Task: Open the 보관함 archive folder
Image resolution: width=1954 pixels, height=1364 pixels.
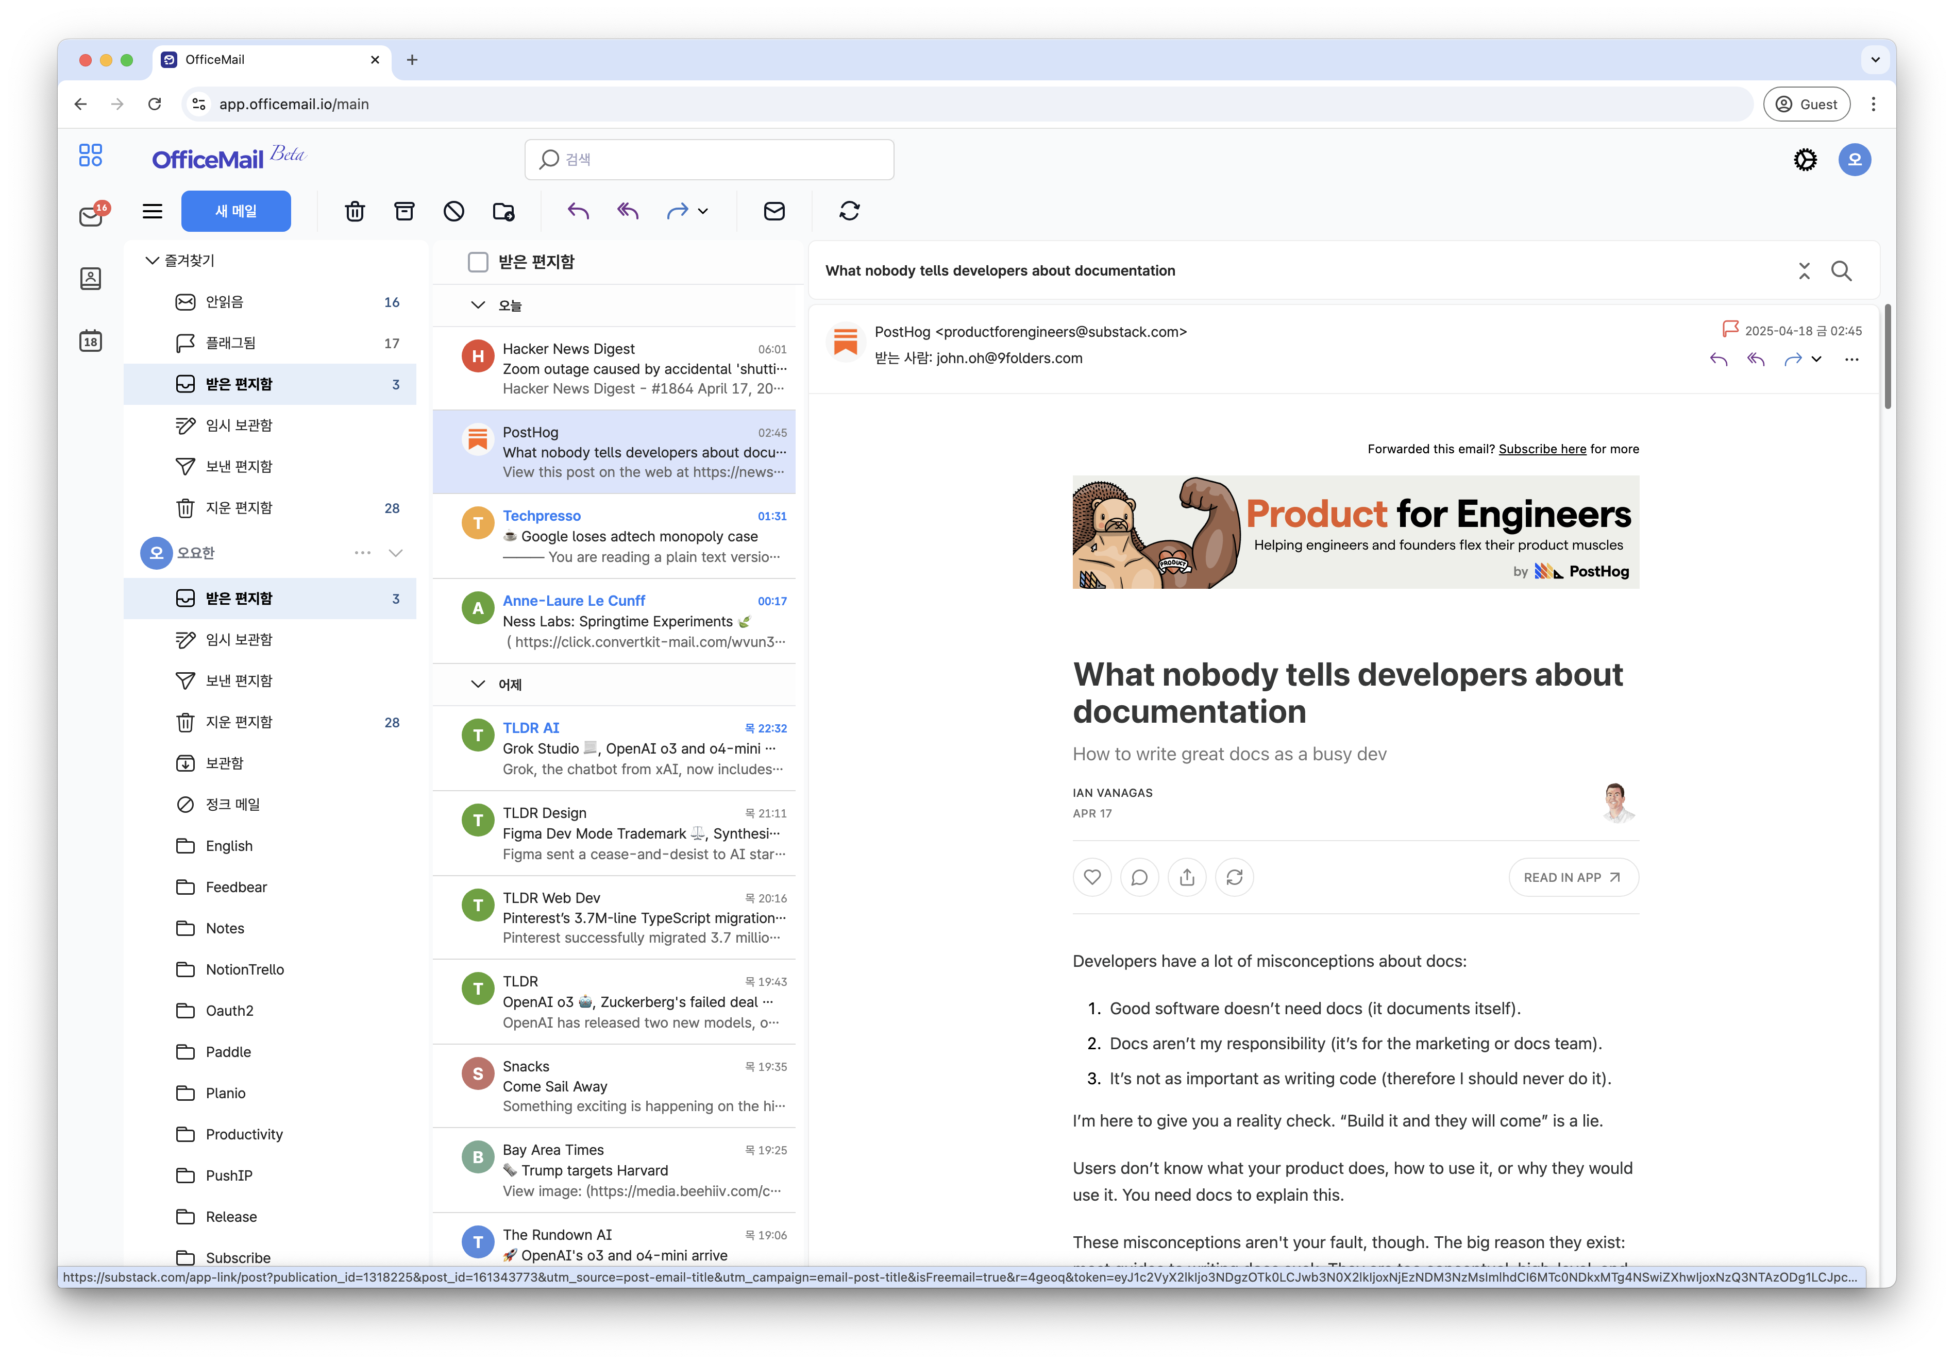Action: pos(271,763)
